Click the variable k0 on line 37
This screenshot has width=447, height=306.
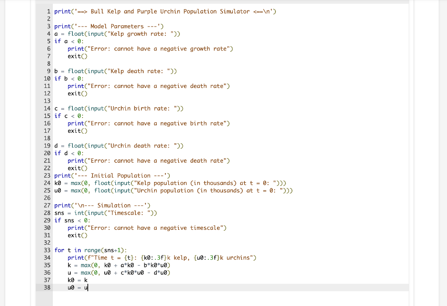tap(71, 280)
